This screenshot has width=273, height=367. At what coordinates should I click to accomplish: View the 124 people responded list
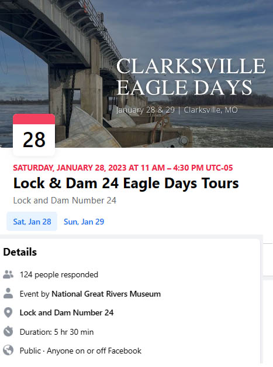click(59, 274)
